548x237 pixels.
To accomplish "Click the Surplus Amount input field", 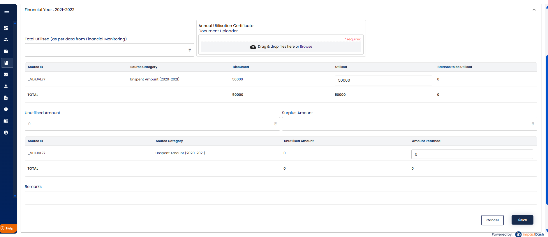I will click(x=406, y=124).
